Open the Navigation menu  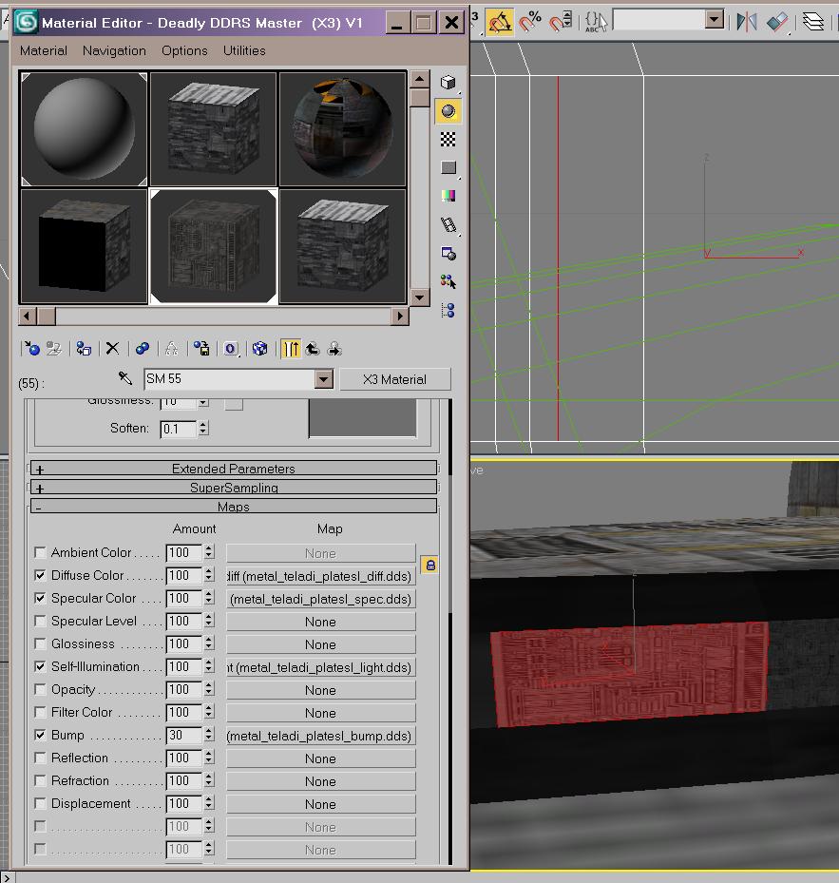[x=114, y=50]
